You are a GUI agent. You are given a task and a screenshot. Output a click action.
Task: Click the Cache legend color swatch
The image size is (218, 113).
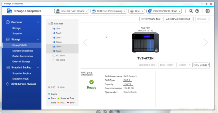[x=49, y=94]
